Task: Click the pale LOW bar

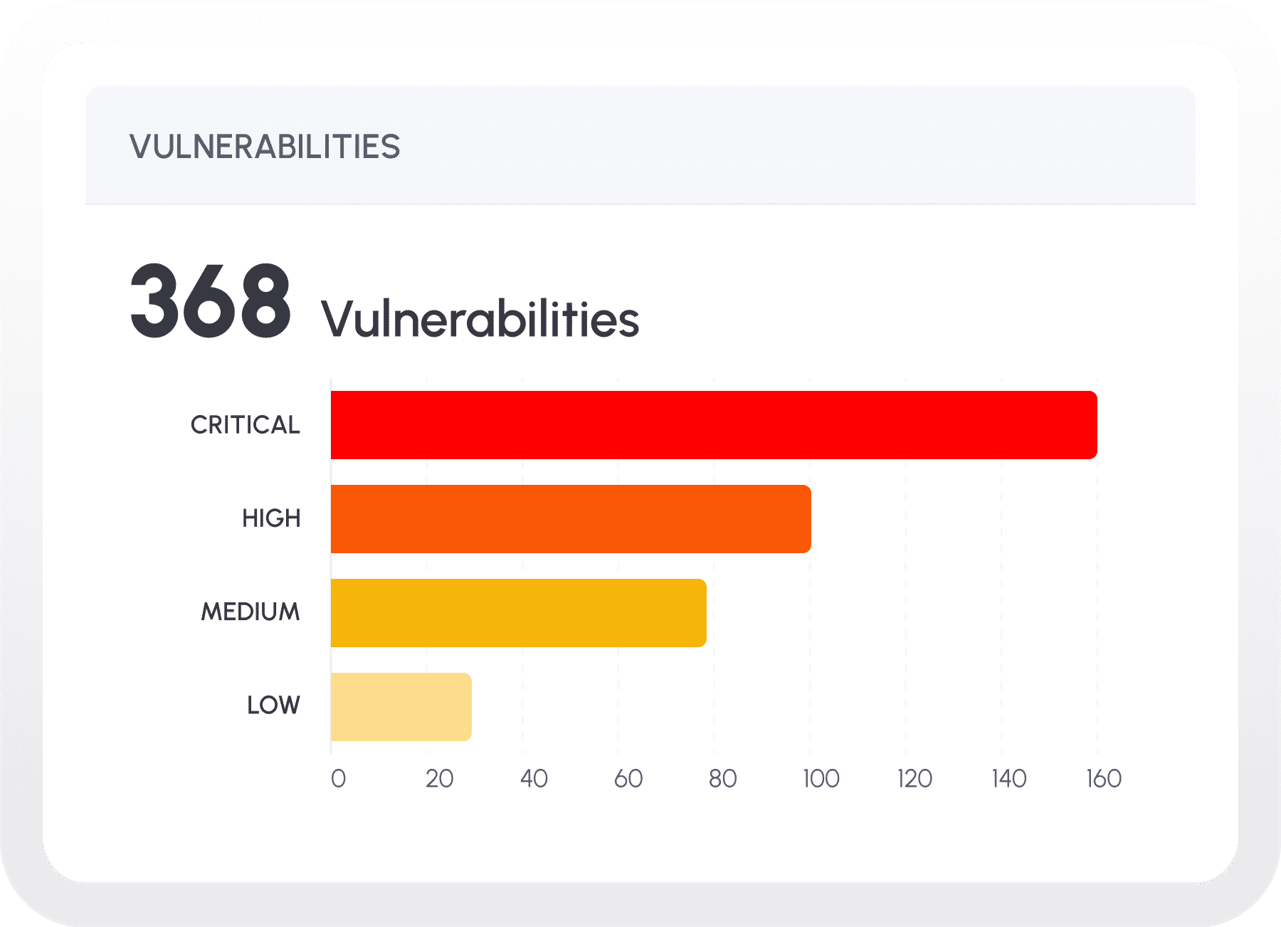Action: coord(401,707)
